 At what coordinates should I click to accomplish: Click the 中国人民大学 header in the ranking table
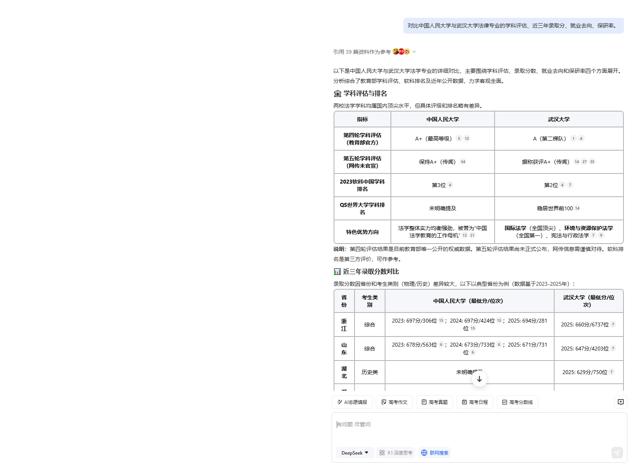(443, 119)
